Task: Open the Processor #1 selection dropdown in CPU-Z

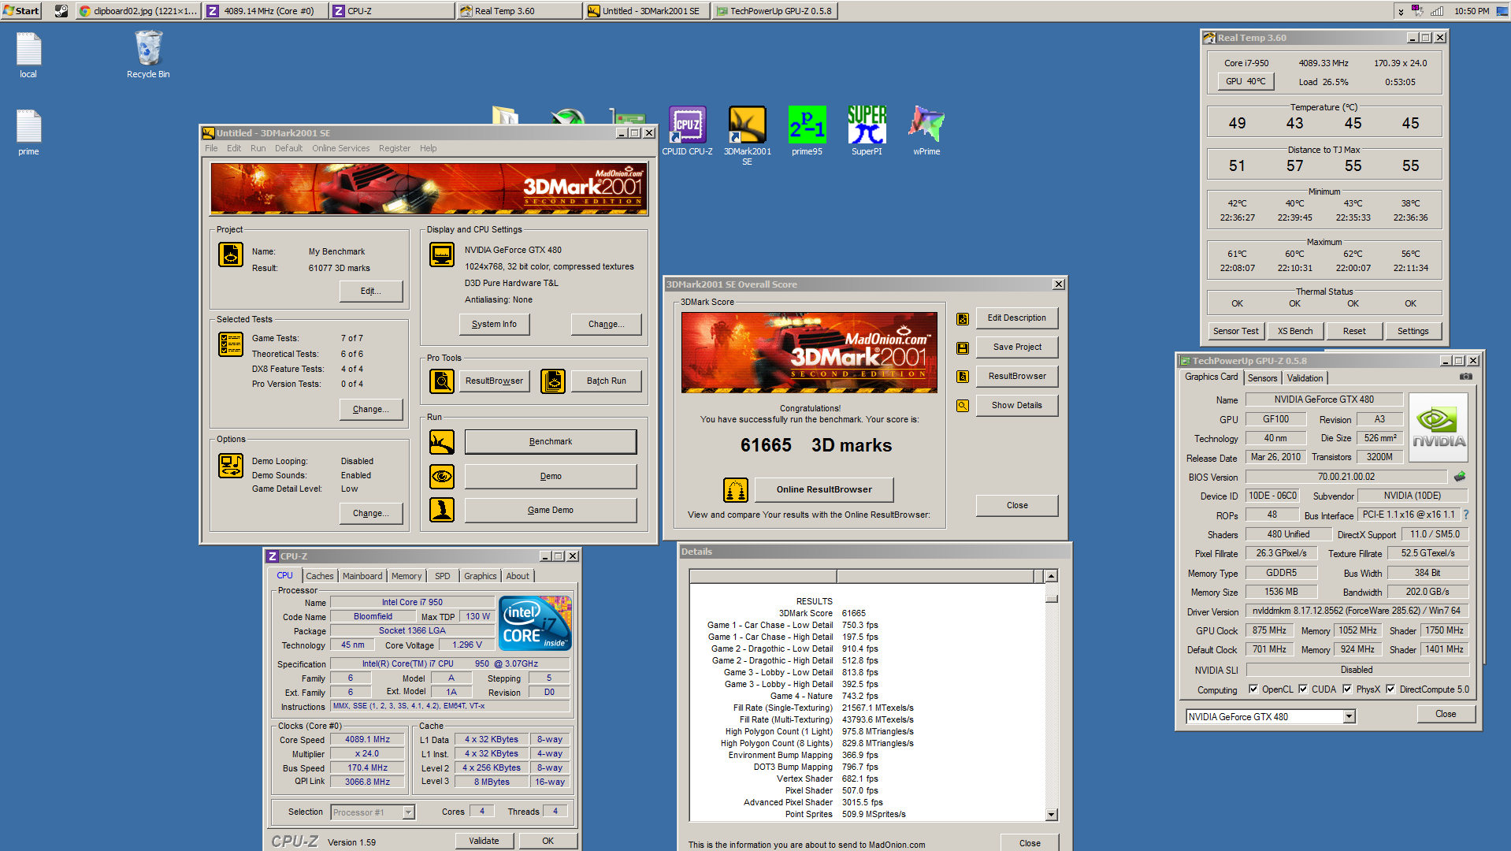Action: pos(408,812)
